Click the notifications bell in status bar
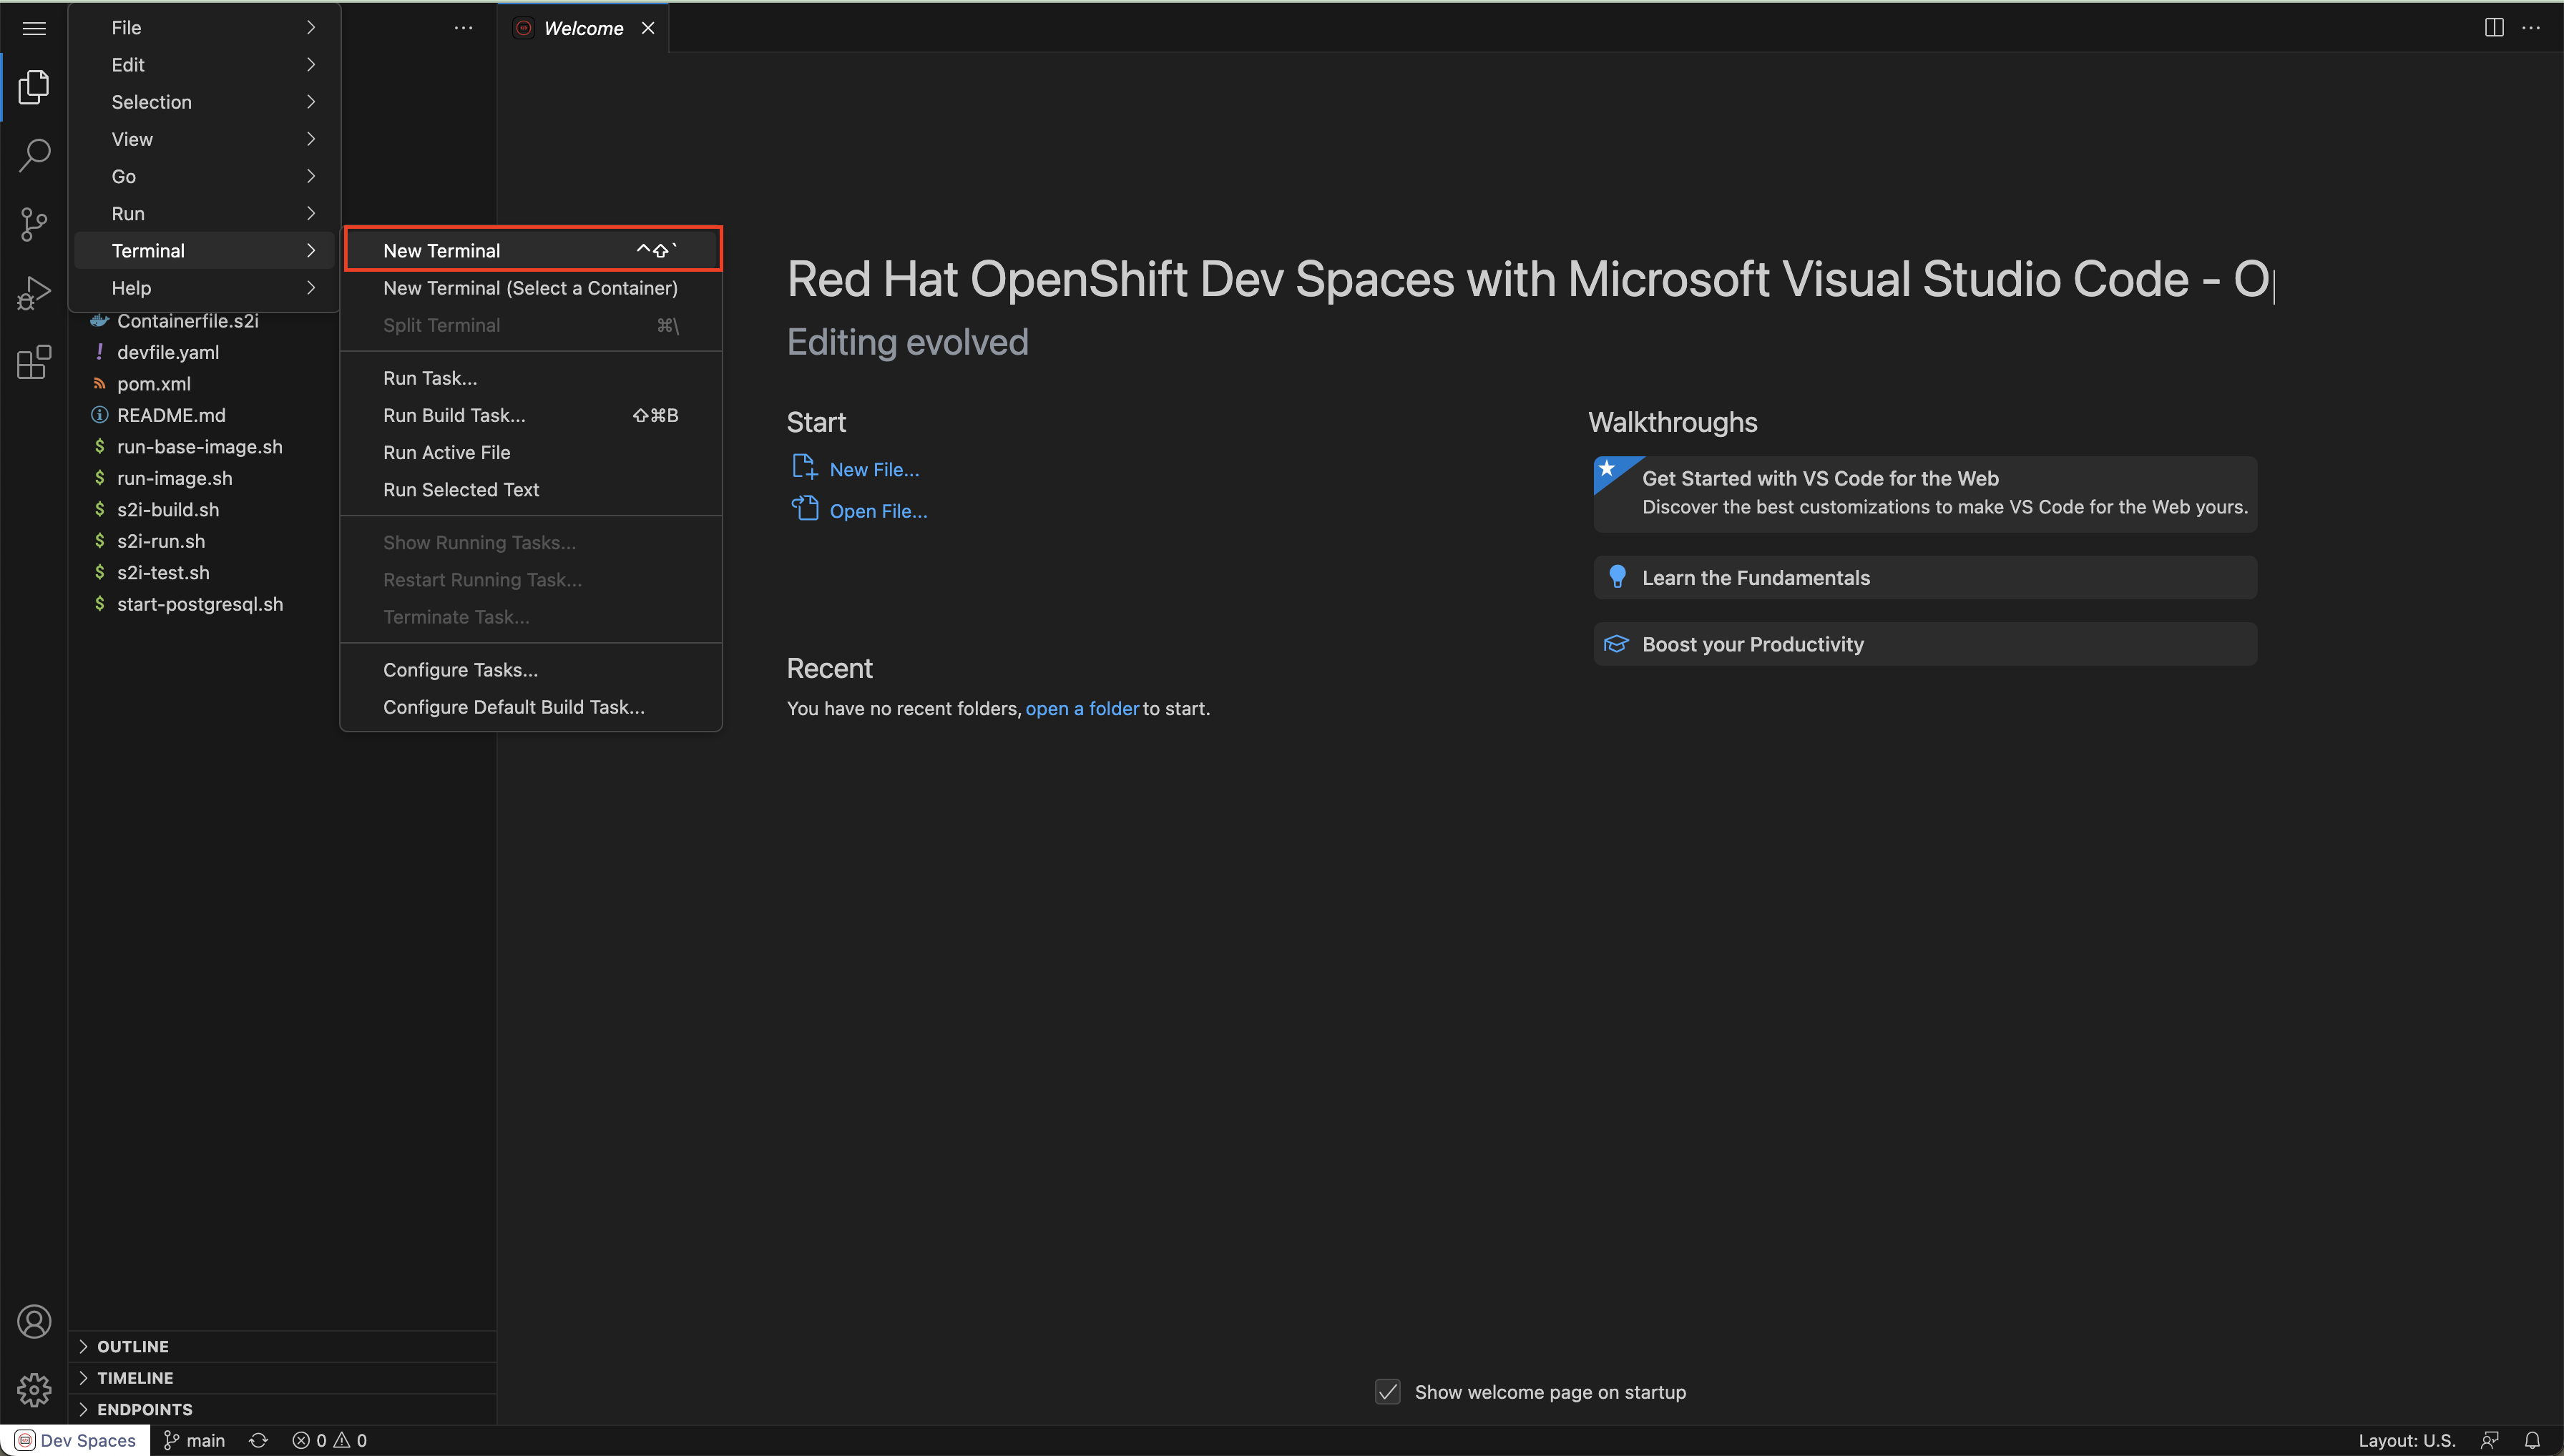This screenshot has width=2564, height=1456. (2532, 1440)
